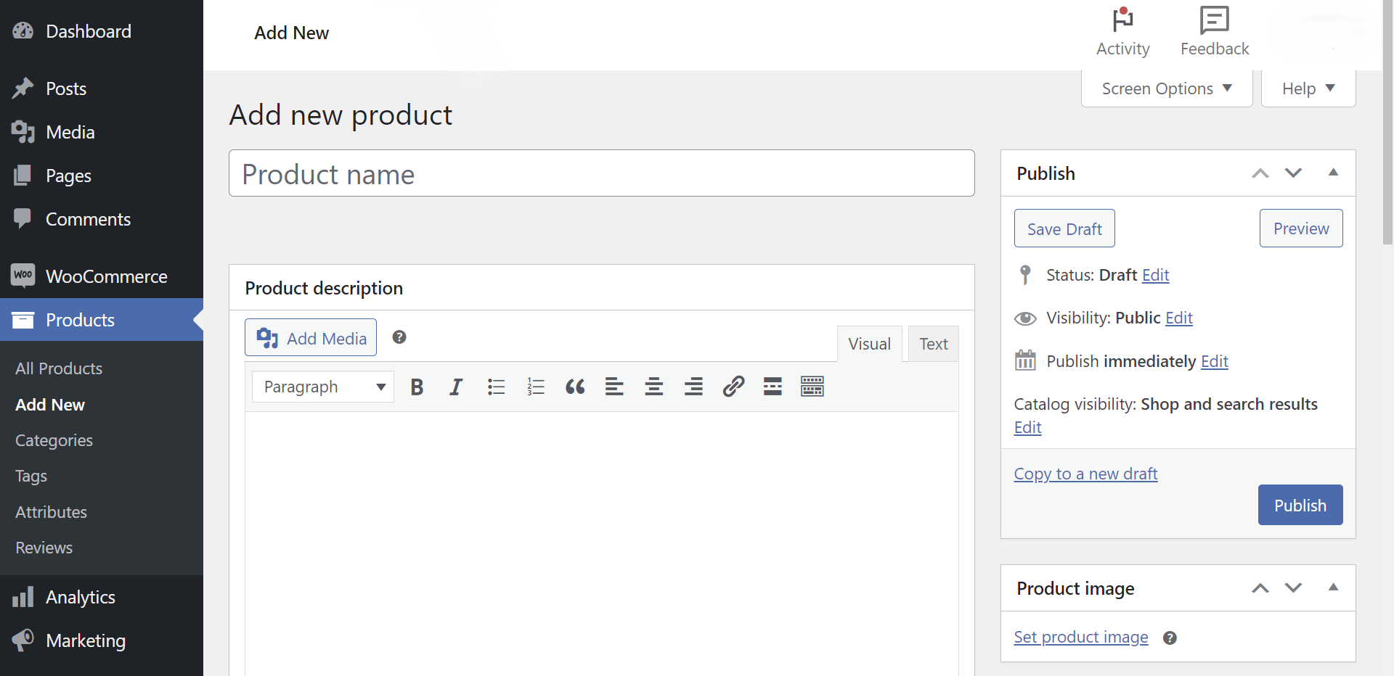
Task: Insert a numbered list
Action: coord(536,387)
